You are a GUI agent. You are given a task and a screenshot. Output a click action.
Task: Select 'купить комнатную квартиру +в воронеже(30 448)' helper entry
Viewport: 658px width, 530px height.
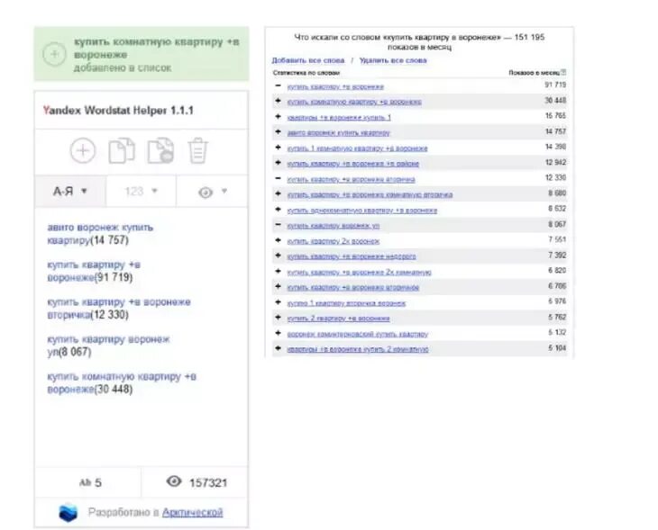pyautogui.click(x=122, y=383)
